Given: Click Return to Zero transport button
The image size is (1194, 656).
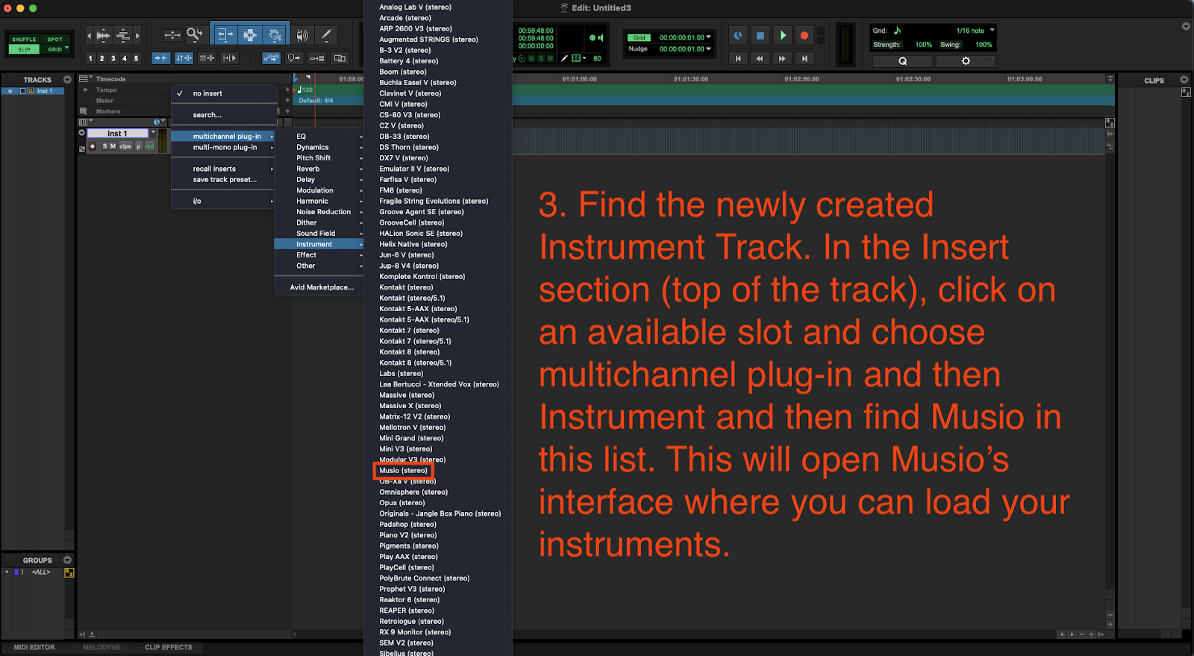Looking at the screenshot, I should 738,58.
